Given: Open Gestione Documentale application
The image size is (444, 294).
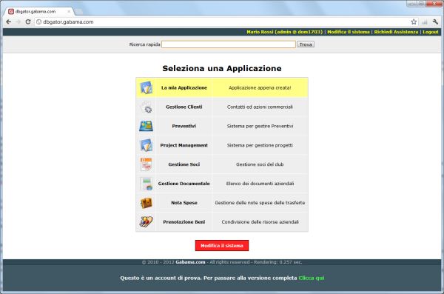Looking at the screenshot, I should coord(184,184).
